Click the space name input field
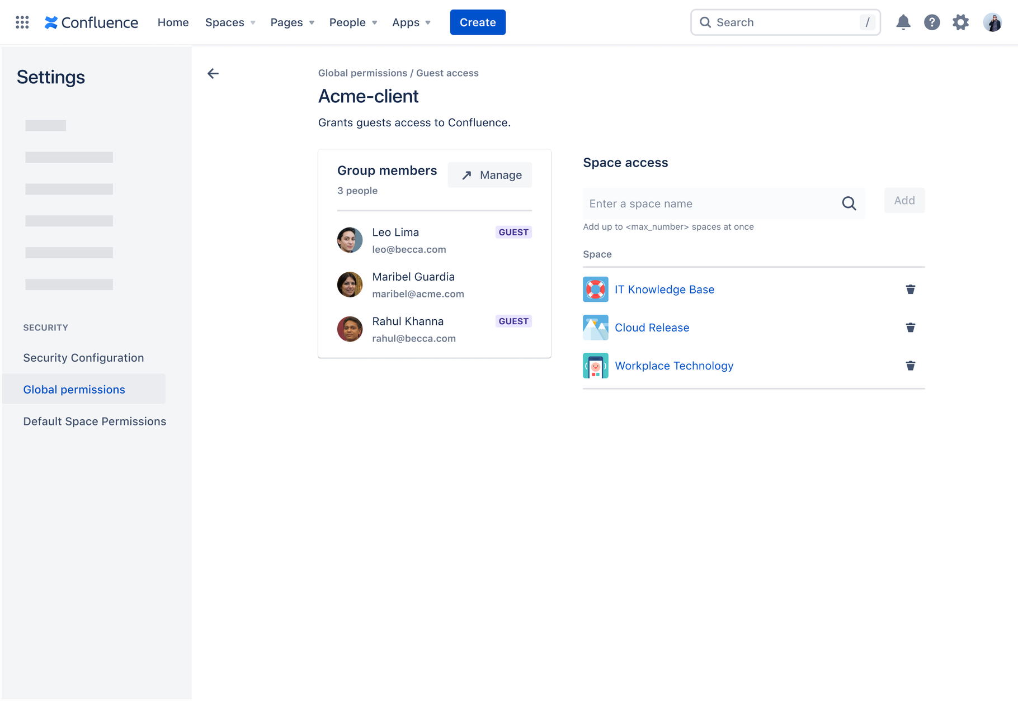This screenshot has height=701, width=1018. coord(699,203)
